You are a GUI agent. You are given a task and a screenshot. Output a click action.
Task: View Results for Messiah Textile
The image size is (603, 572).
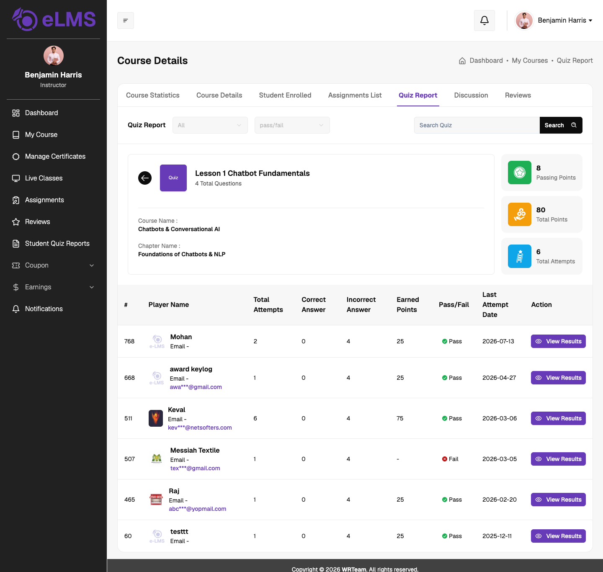[558, 459]
